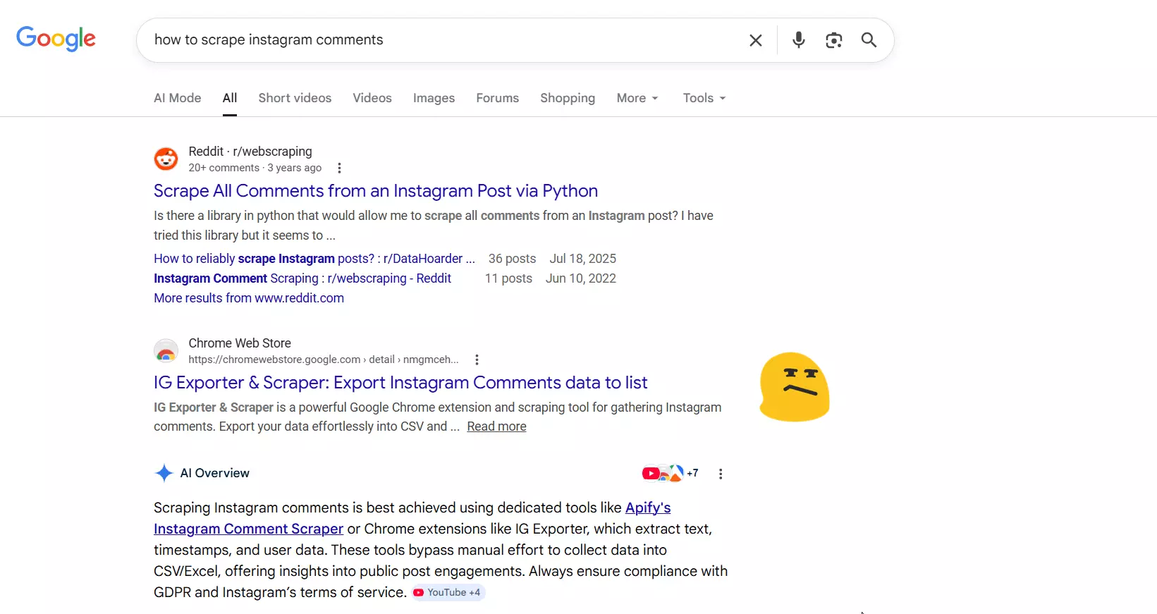This screenshot has height=614, width=1157.
Task: Switch to the Images tab
Action: [434, 98]
